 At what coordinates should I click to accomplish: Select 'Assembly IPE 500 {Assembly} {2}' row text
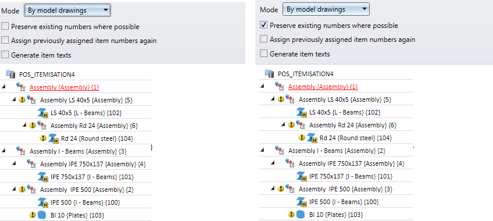tap(87, 190)
